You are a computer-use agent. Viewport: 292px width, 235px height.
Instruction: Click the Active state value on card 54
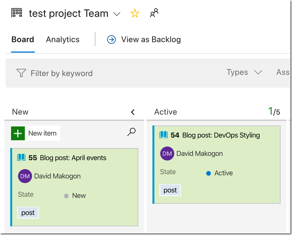click(x=223, y=173)
